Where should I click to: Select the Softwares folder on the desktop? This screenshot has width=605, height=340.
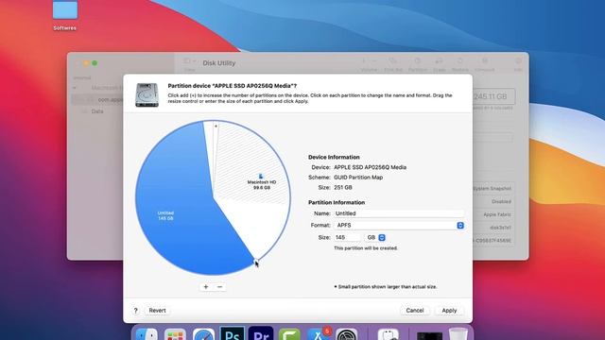pos(65,15)
